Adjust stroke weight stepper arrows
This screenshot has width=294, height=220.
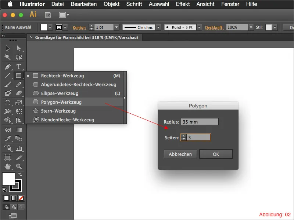coord(91,27)
